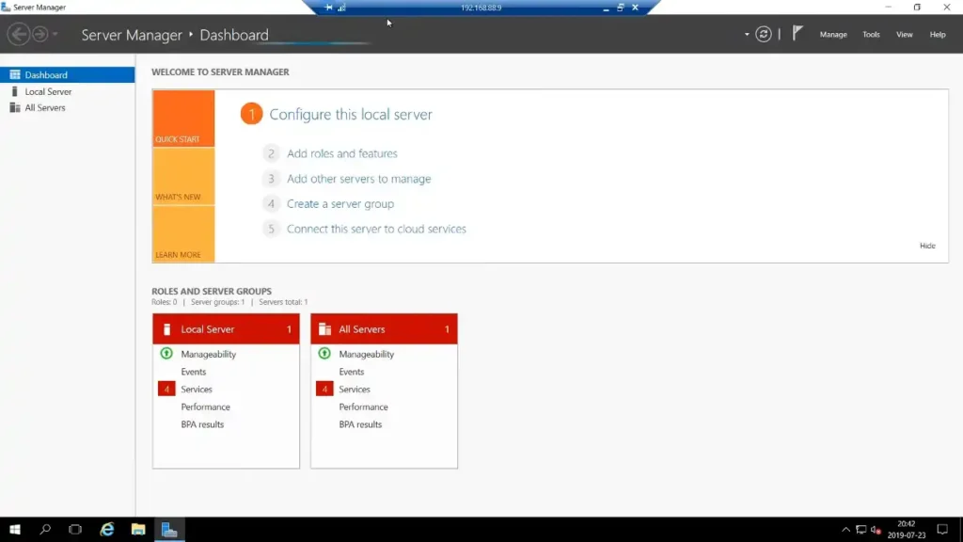Image resolution: width=963 pixels, height=542 pixels.
Task: Show hidden system tray icons
Action: (x=845, y=530)
